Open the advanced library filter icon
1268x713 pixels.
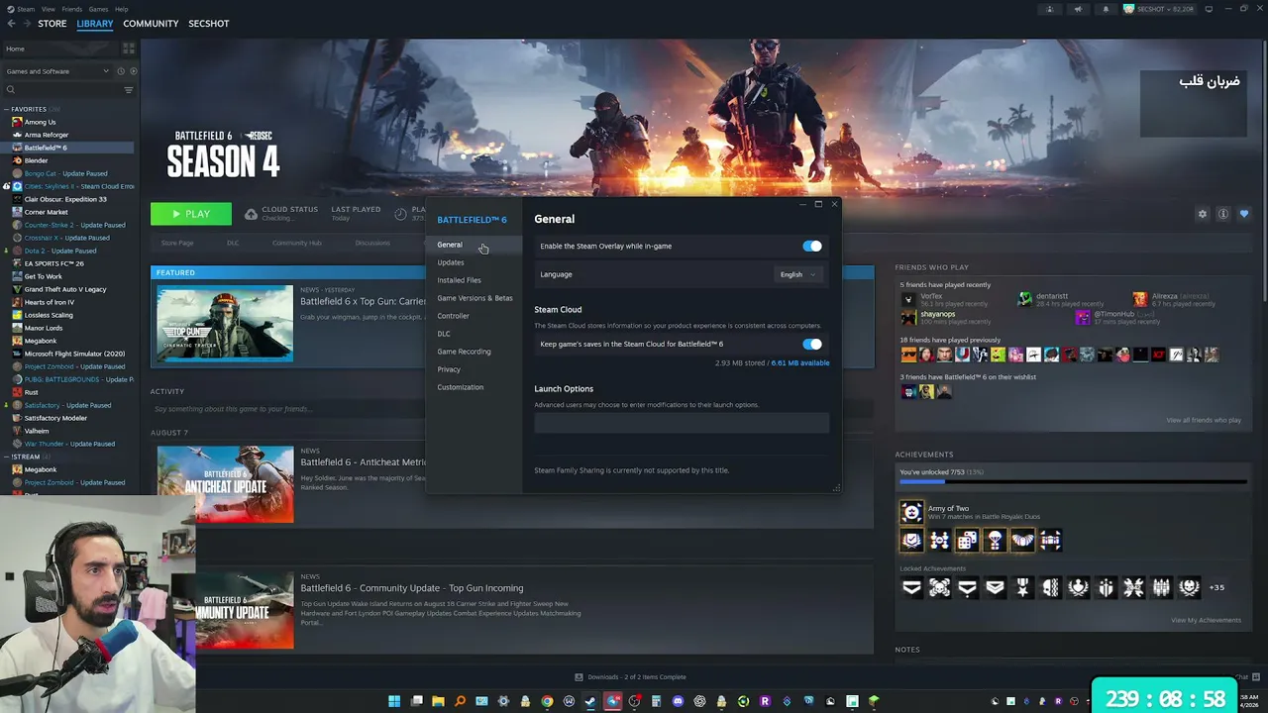[x=128, y=90]
